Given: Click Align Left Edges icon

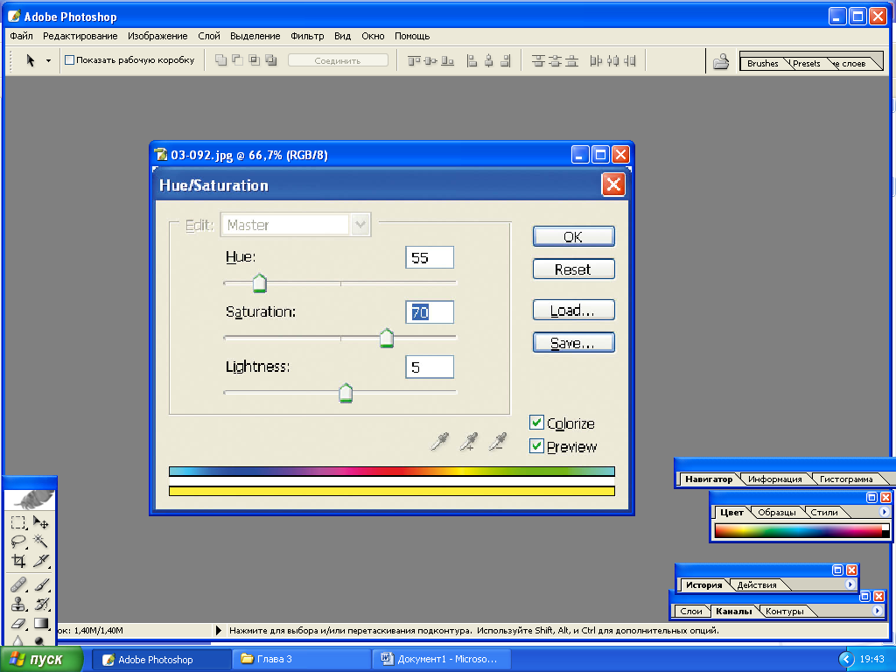Looking at the screenshot, I should 472,60.
